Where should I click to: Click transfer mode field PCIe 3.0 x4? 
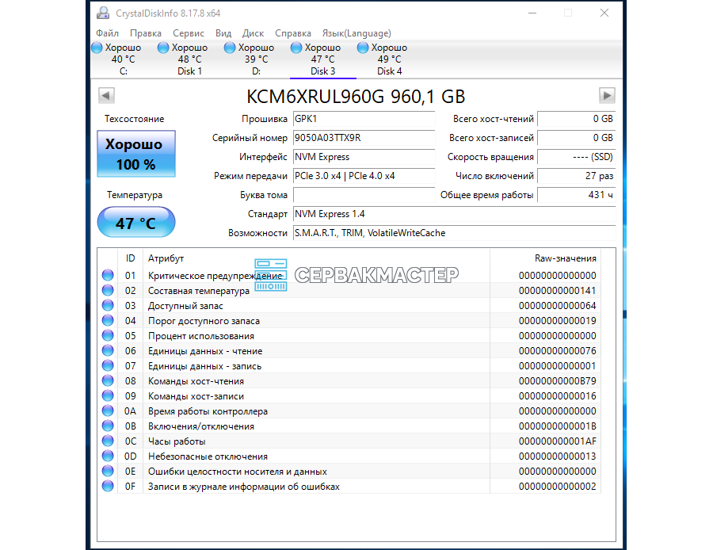[x=364, y=176]
